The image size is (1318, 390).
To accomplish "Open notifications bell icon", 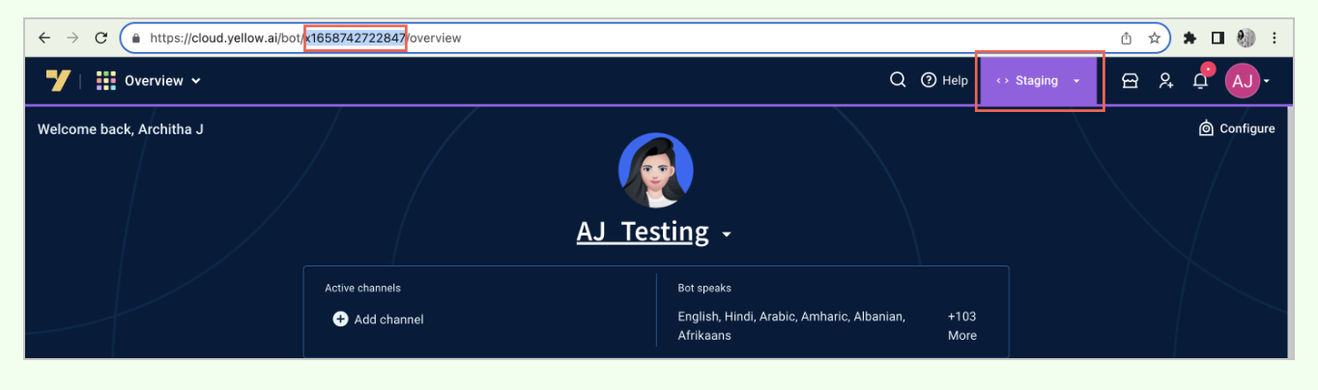I will (x=1200, y=81).
